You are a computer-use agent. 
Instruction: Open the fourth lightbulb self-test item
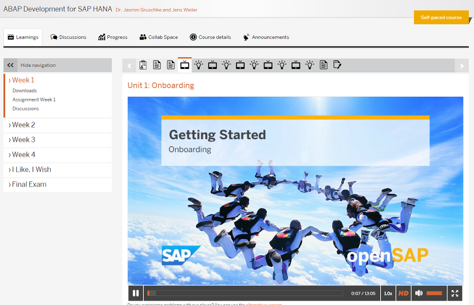click(282, 65)
